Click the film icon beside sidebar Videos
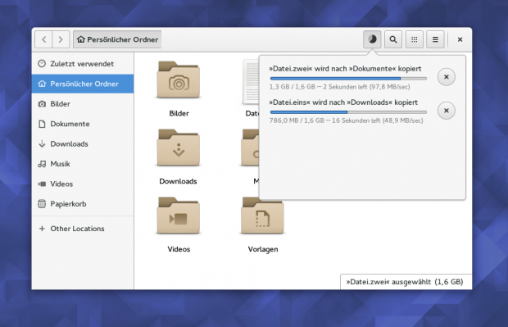The image size is (508, 327). [42, 184]
